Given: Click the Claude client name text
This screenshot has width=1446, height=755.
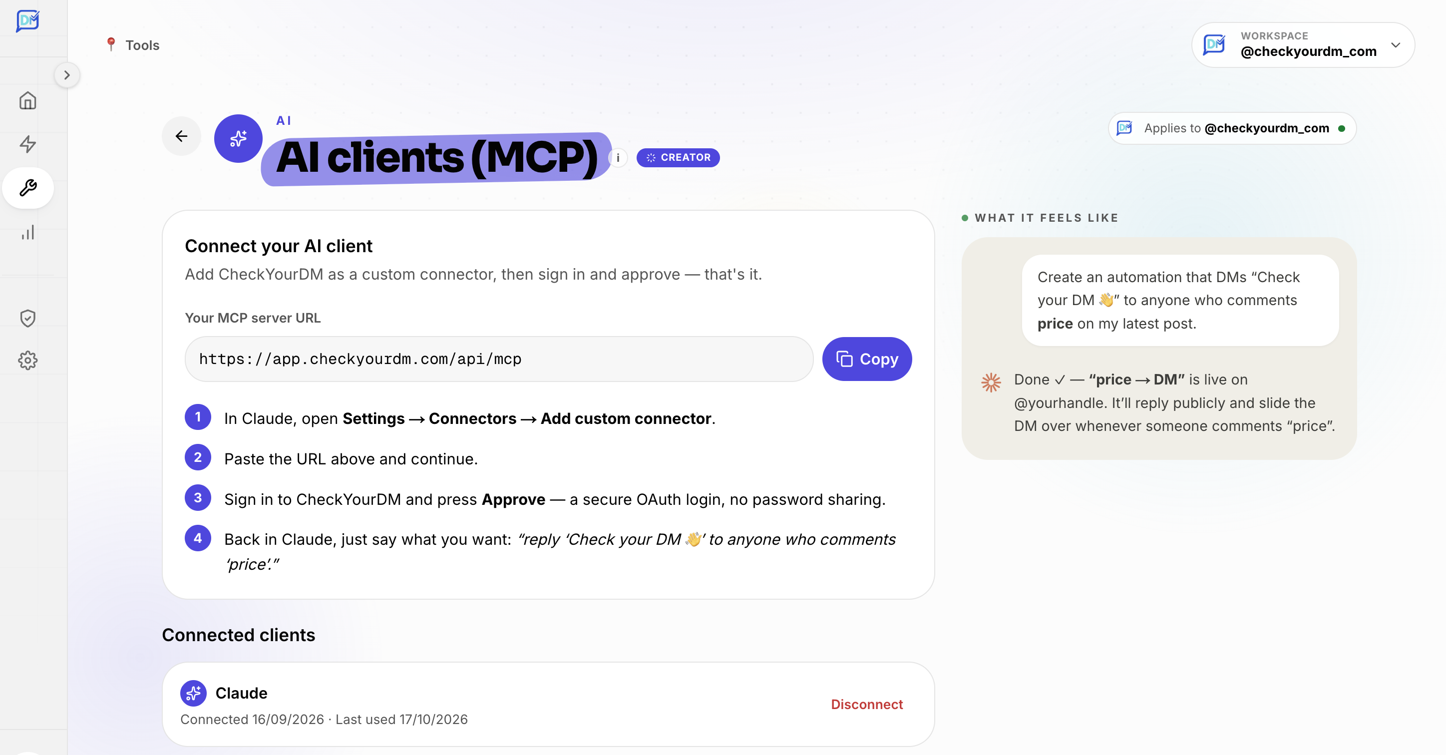Looking at the screenshot, I should coord(241,694).
